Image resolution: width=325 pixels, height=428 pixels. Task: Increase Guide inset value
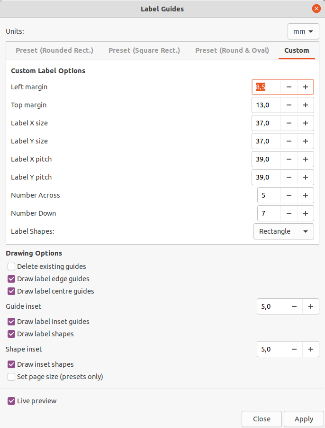tap(311, 306)
